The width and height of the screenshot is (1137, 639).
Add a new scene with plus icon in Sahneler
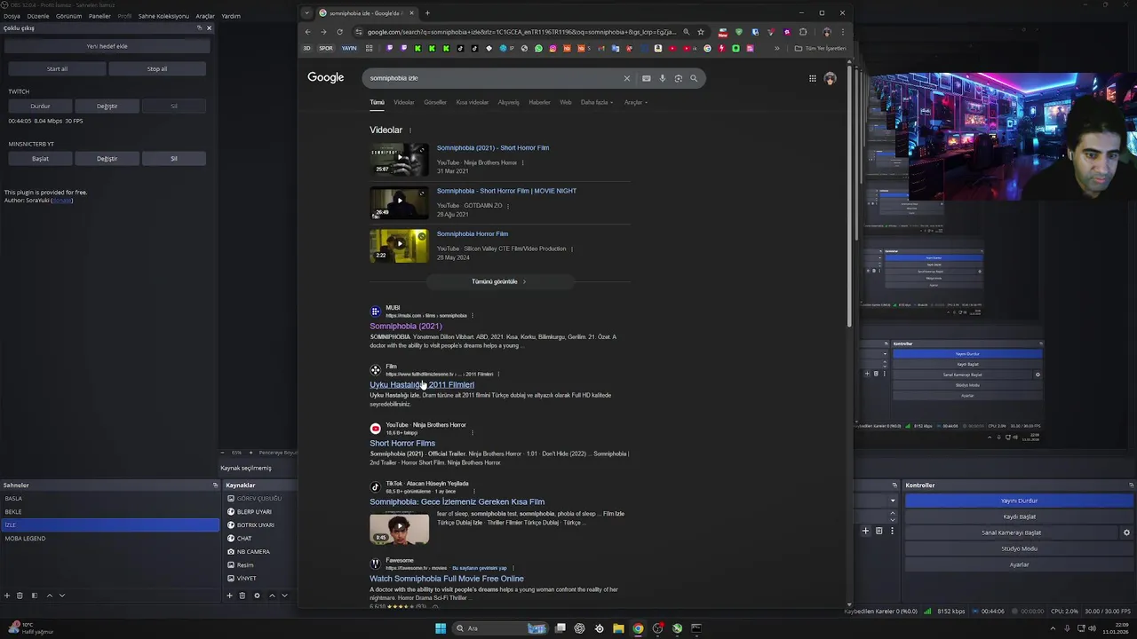tap(7, 596)
